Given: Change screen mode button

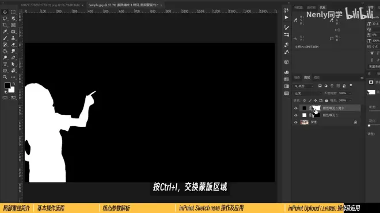Looking at the screenshot, I should coord(13,98).
